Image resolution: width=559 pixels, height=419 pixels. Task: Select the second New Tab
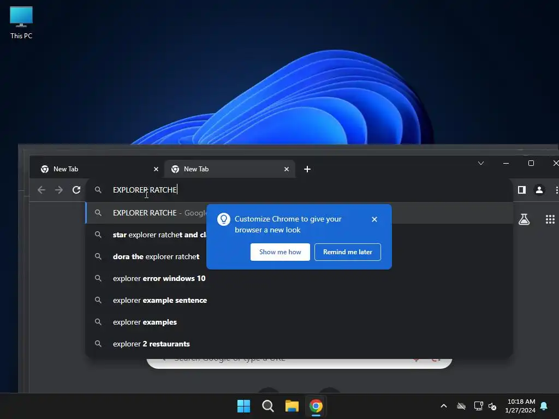coord(230,169)
